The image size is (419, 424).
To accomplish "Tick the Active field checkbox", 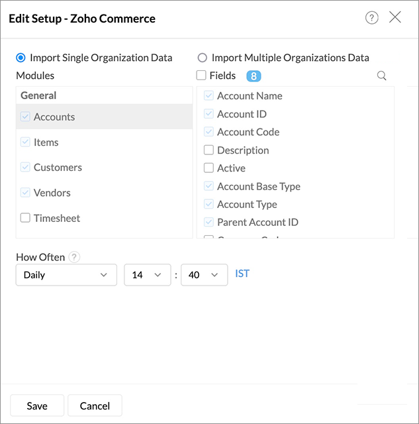I will (x=209, y=168).
